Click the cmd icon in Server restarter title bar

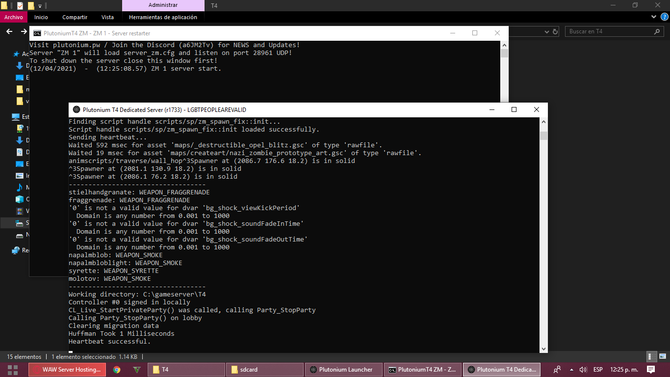click(x=37, y=33)
